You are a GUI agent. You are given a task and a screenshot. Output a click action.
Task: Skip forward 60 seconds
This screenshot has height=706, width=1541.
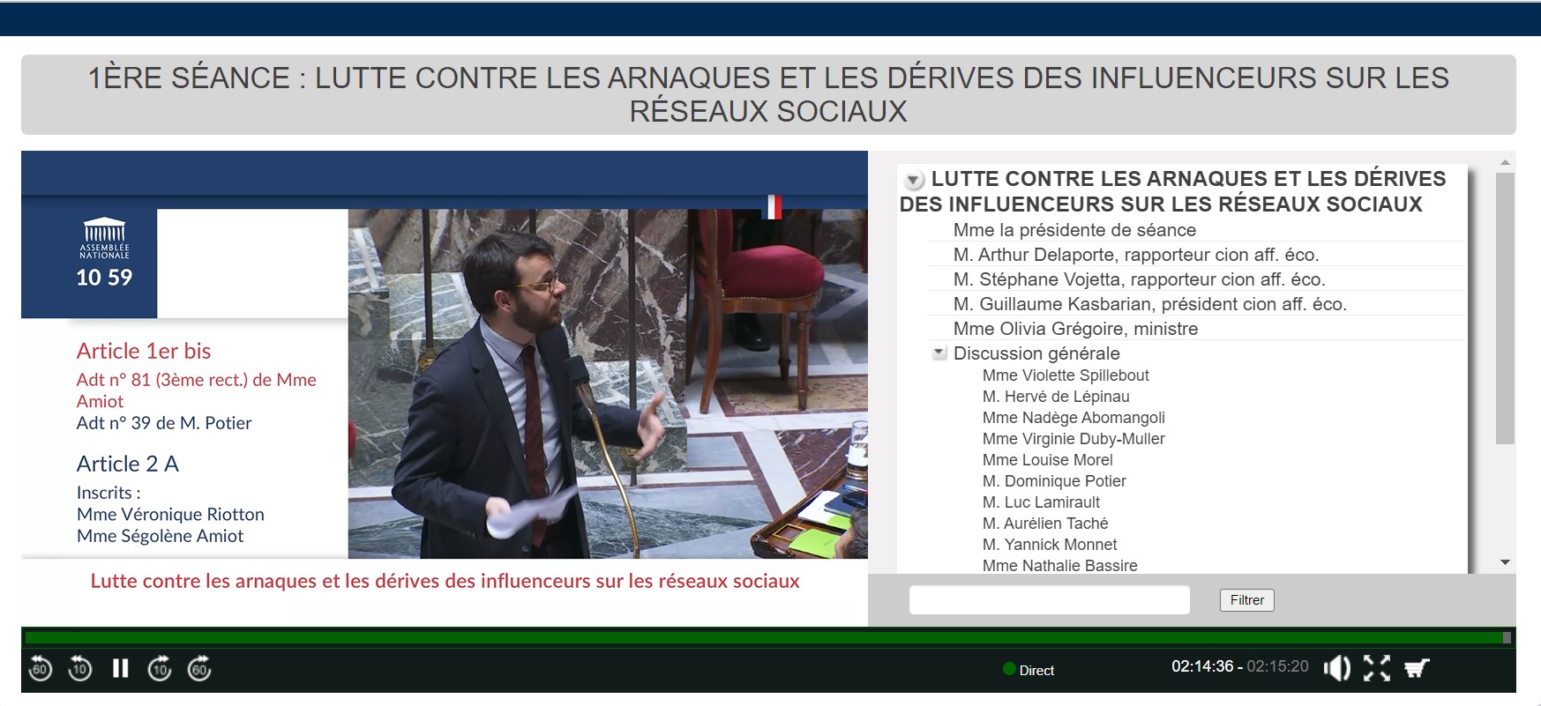point(199,669)
